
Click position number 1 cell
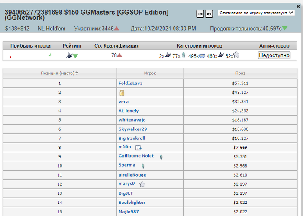coord(60,83)
